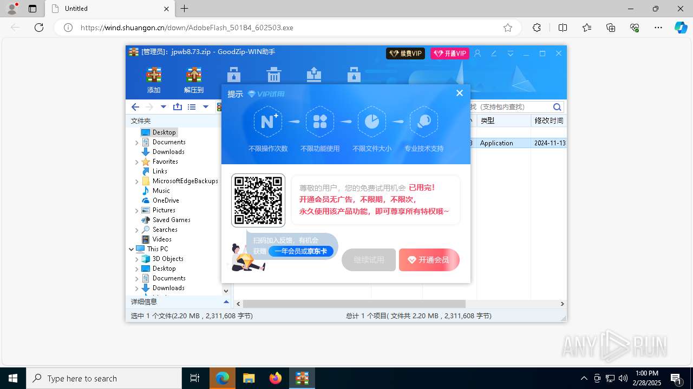Viewport: 693px width, 389px height.
Task: Toggle the 详细信息 details panel triangle
Action: (226, 302)
